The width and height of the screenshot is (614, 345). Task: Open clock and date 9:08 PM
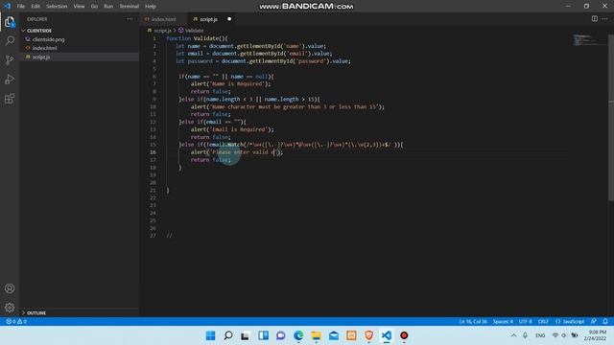point(595,335)
